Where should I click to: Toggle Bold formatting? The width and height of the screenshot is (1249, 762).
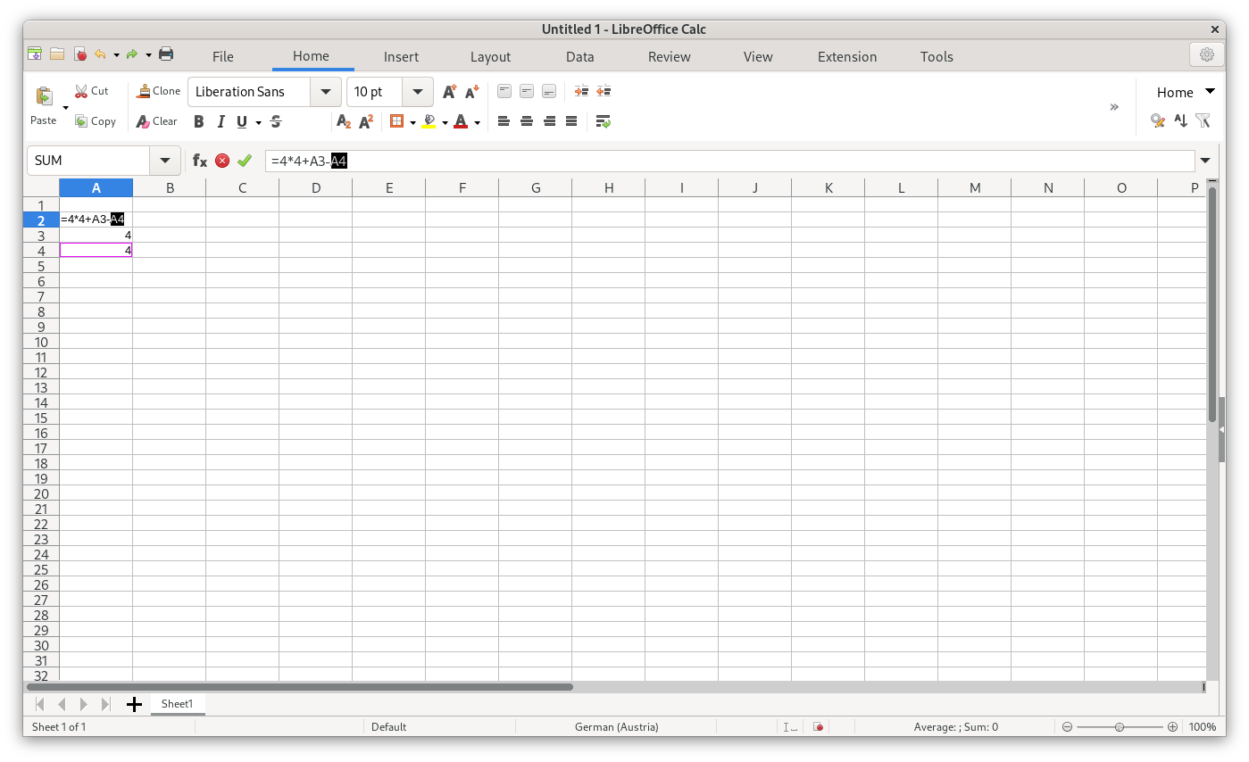(198, 121)
